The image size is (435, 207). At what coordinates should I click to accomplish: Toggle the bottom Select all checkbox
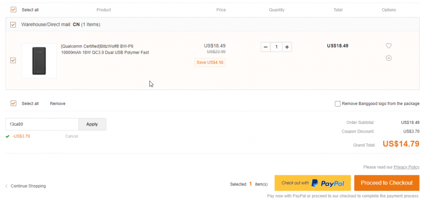(x=13, y=103)
